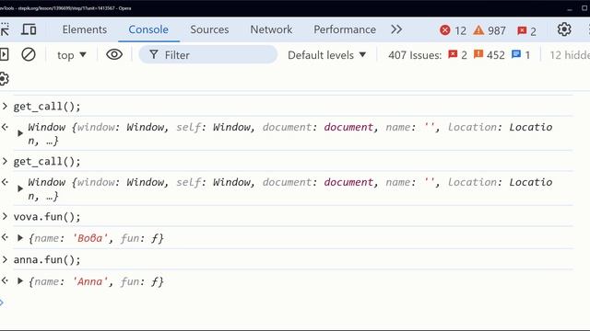Open the Sources tab
Image resolution: width=590 pixels, height=331 pixels.
209,29
